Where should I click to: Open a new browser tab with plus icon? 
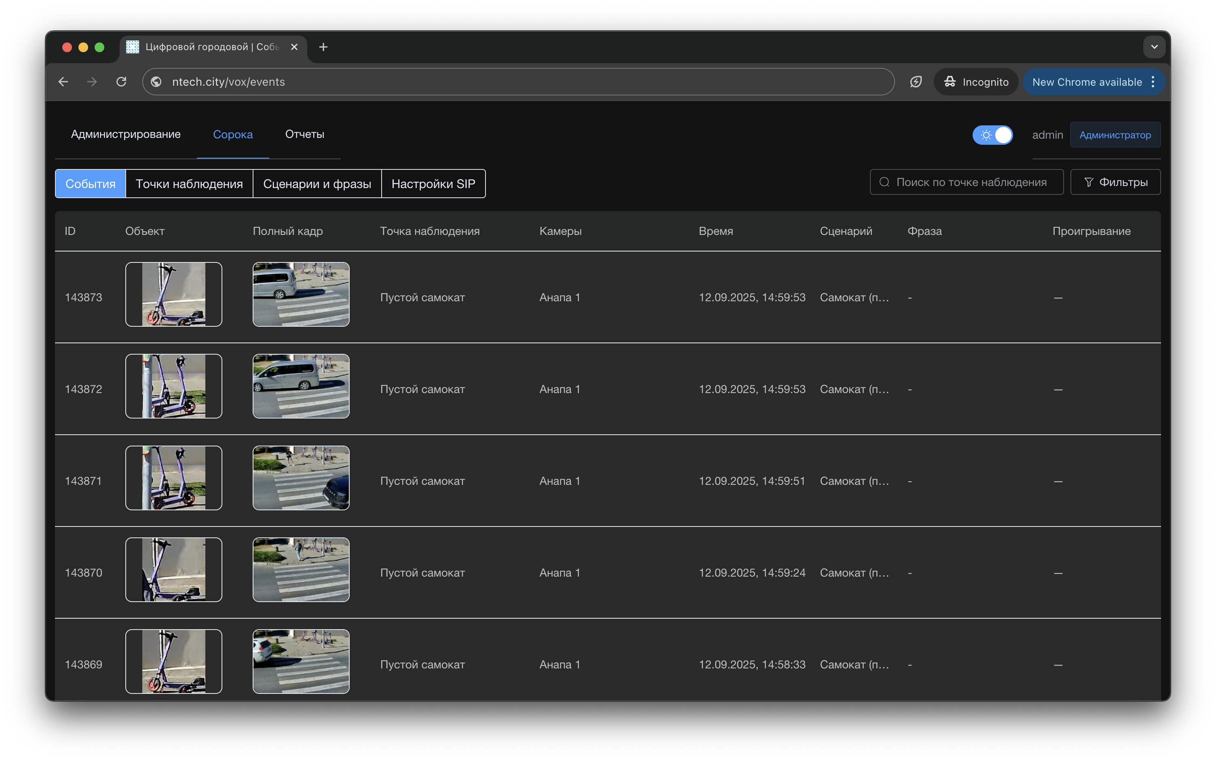point(323,47)
